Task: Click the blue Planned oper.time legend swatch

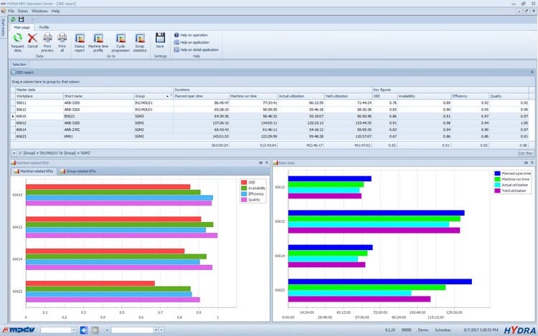Action: pos(498,173)
